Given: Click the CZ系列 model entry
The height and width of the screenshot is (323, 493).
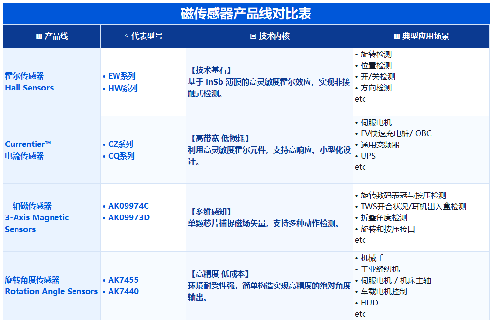Looking at the screenshot, I should coord(121,144).
